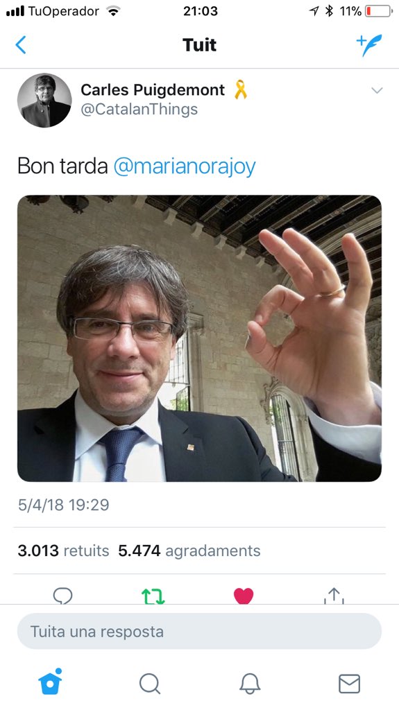Image resolution: width=399 pixels, height=710 pixels.
Task: Tap the reply speech bubble icon
Action: tap(62, 596)
